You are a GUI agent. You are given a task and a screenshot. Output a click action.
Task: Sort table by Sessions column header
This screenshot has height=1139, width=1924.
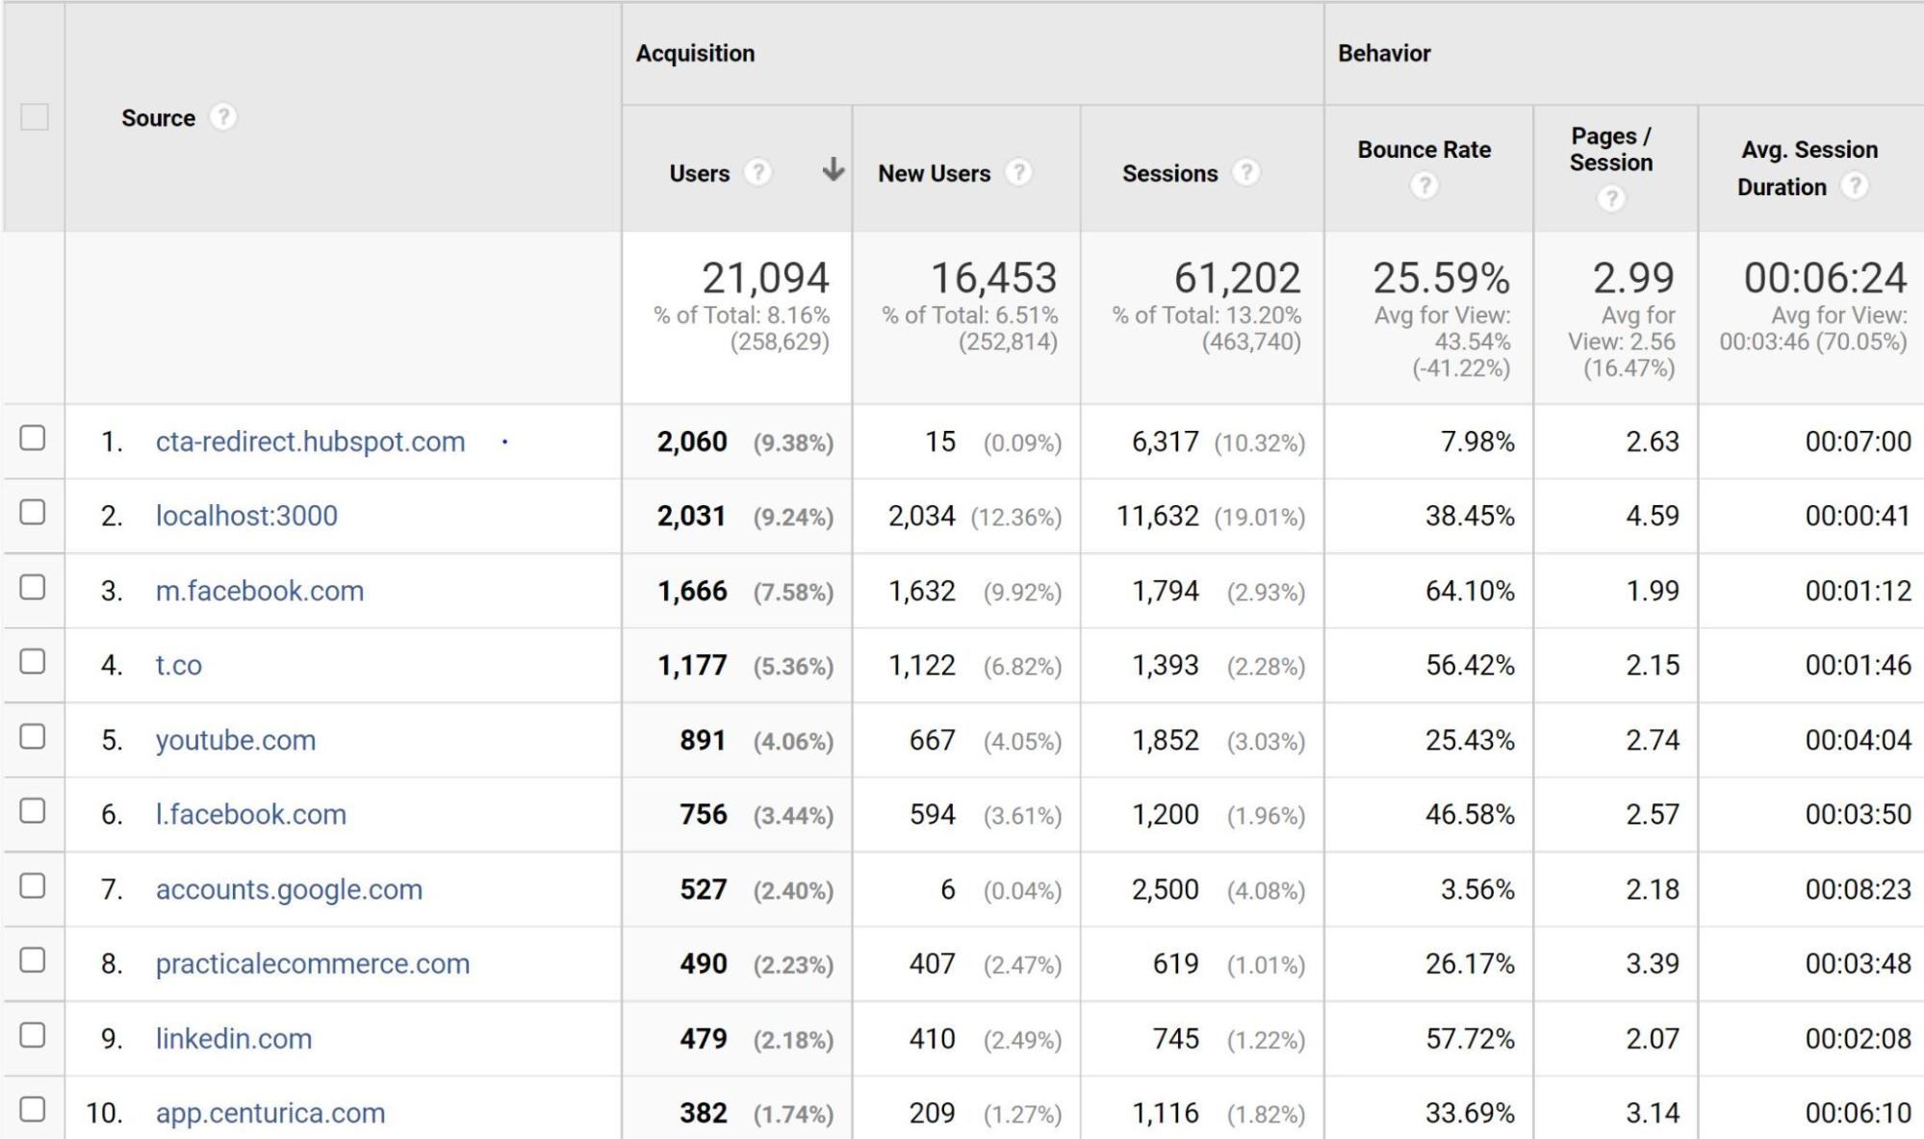pos(1169,173)
